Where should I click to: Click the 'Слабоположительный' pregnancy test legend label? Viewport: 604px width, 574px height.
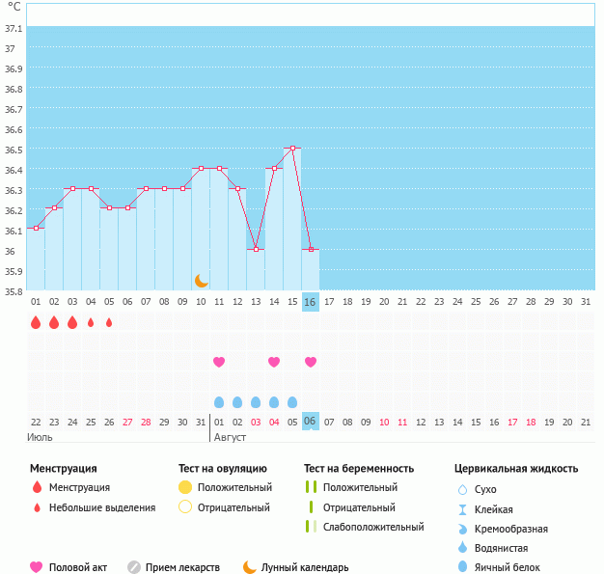[373, 527]
